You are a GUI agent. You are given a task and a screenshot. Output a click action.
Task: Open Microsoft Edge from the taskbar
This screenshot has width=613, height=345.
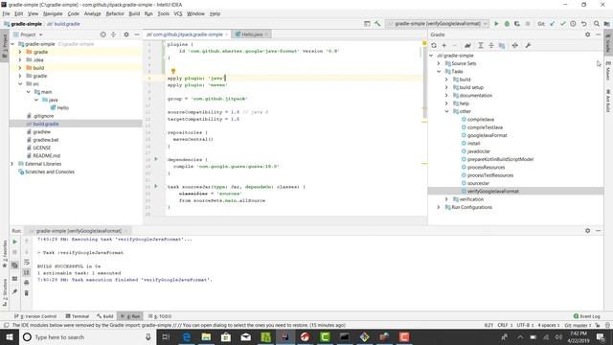click(187, 337)
